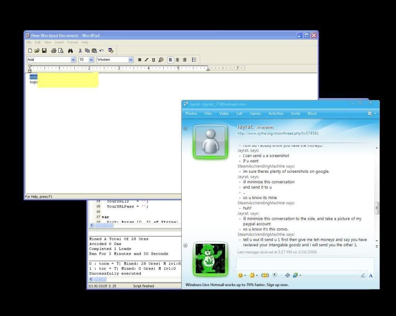This screenshot has height=316, width=396.
Task: Open the wink picker in Messenger
Action: [x=253, y=275]
